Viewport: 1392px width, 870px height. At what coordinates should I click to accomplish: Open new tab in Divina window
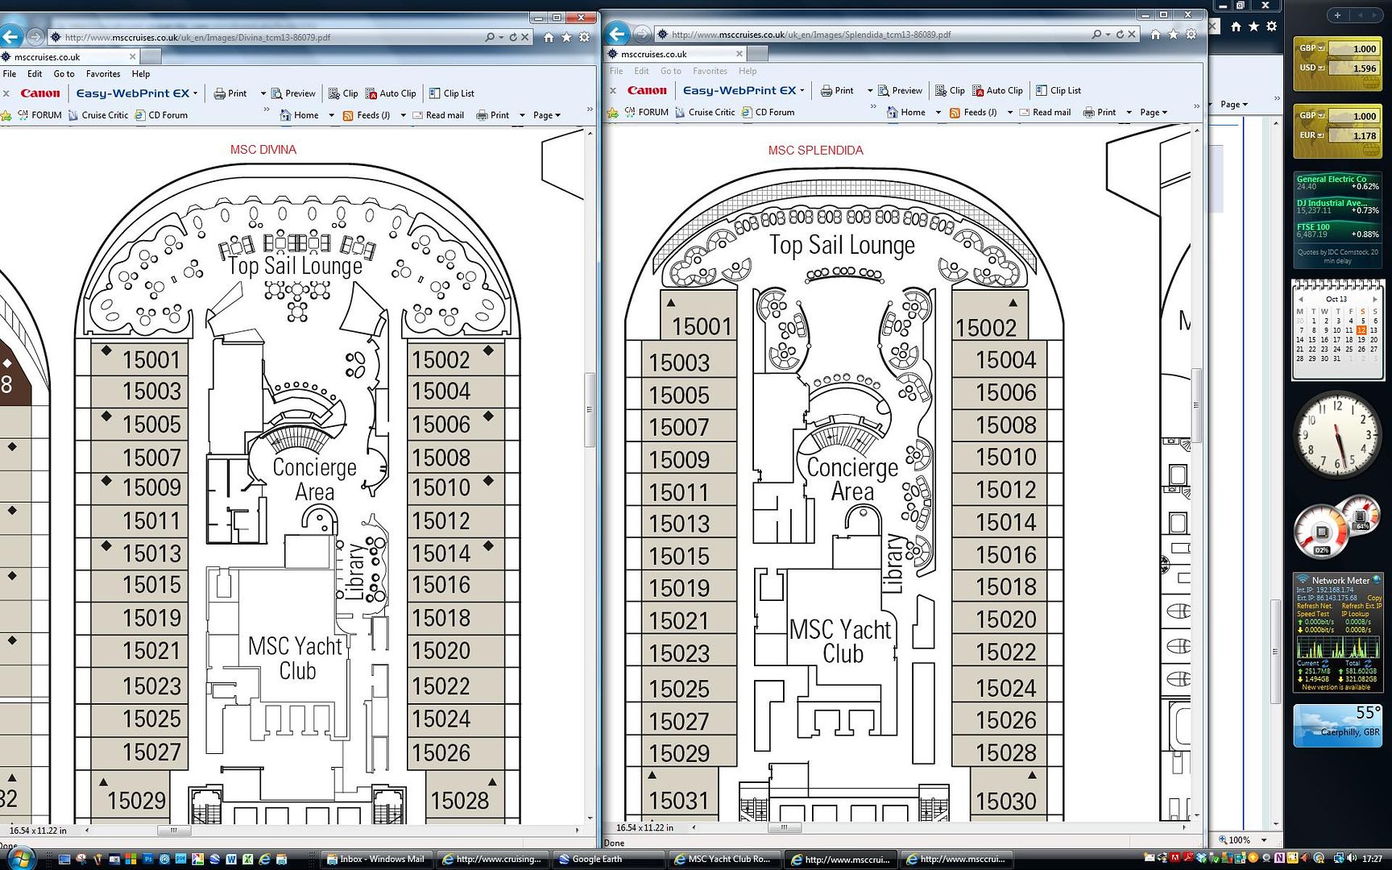151,56
